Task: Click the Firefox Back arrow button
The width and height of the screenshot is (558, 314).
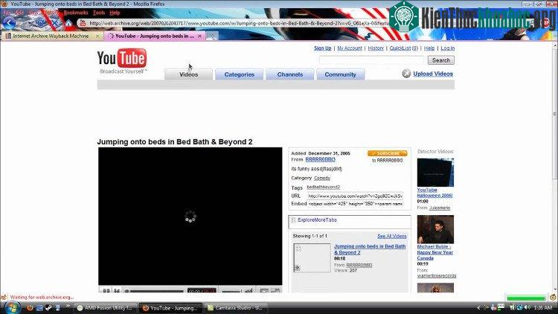Action: pos(9,24)
